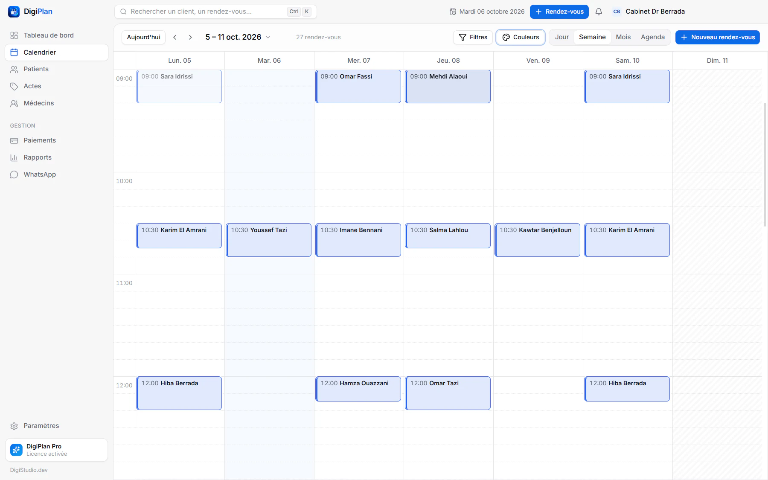Open 10:30 Kawtar Benjelloun appointment
Image resolution: width=768 pixels, height=480 pixels.
point(538,240)
